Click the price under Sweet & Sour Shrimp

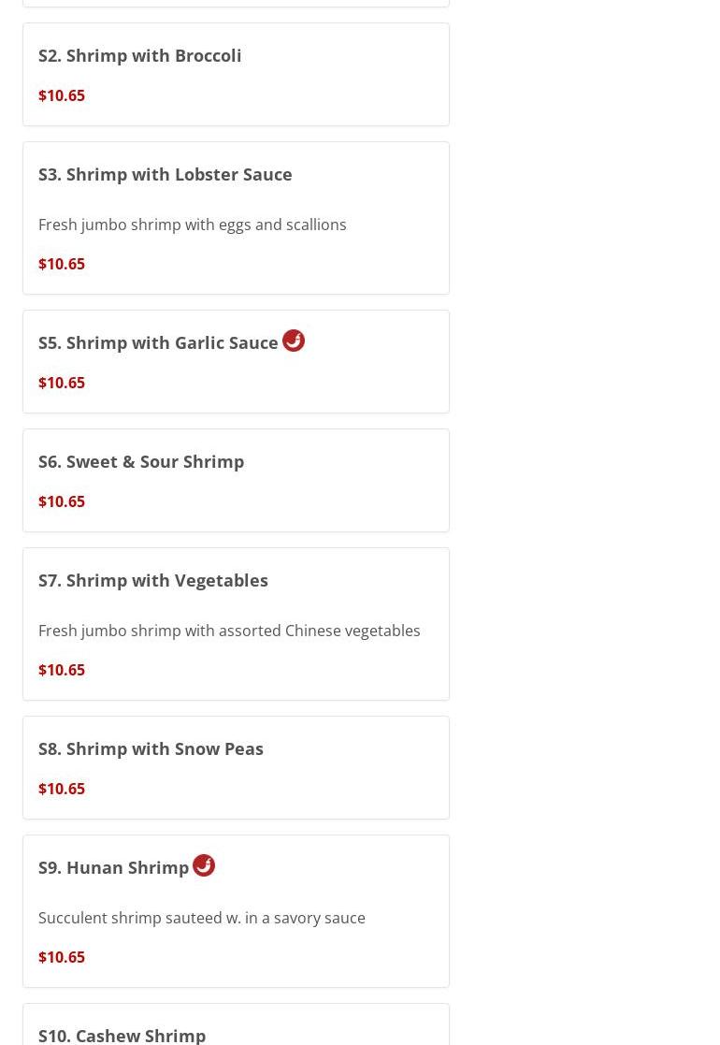coord(62,501)
